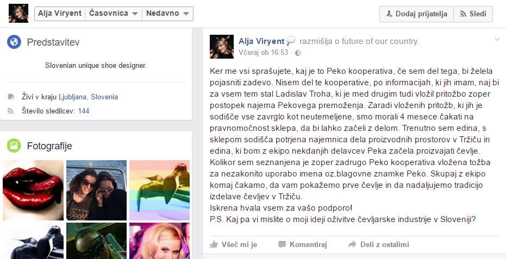Viewport: 506px width, 259px height.
Task: Click the green Fotografije section icon
Action: click(14, 146)
